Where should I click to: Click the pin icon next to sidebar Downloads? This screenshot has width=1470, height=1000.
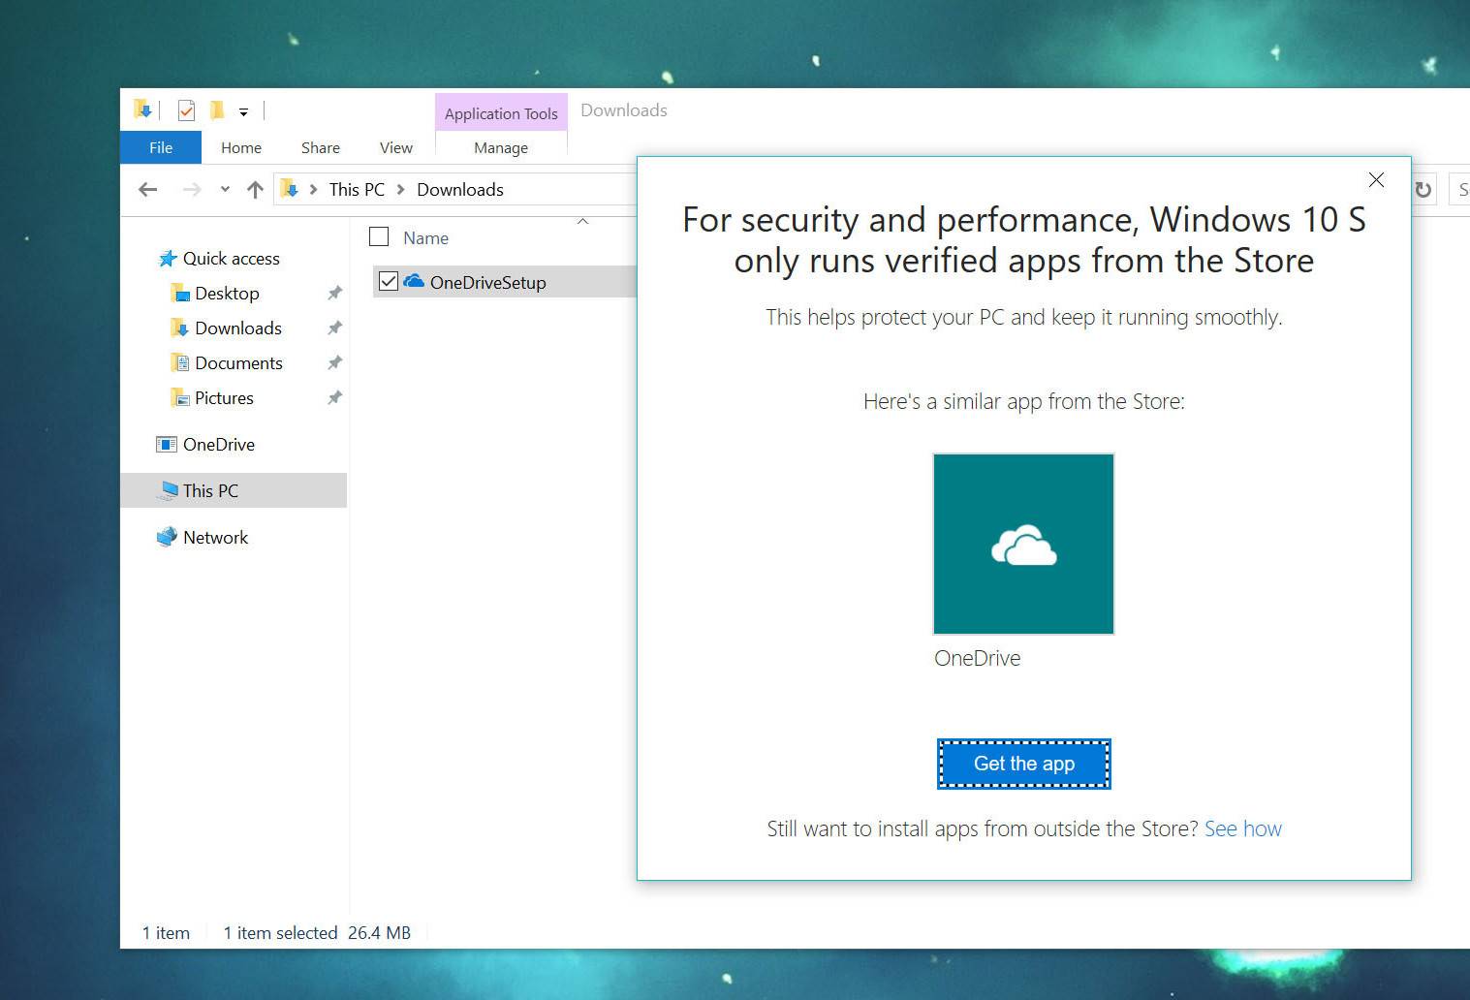334,328
